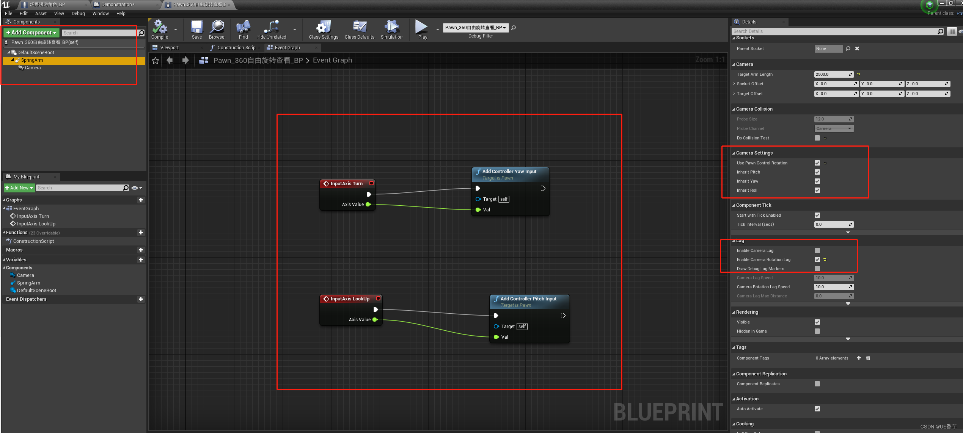Toggle Use Pawn Control Rotation checkbox
The height and width of the screenshot is (433, 963).
pyautogui.click(x=817, y=163)
